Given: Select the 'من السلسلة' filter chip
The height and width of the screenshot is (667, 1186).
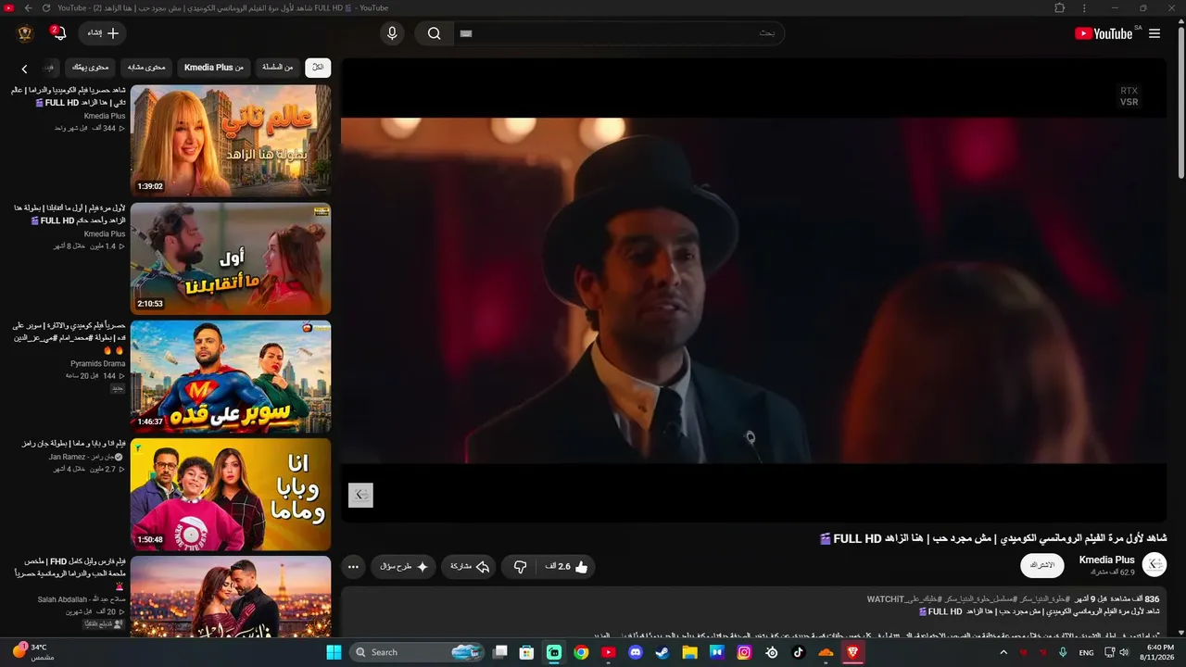Looking at the screenshot, I should [x=277, y=67].
